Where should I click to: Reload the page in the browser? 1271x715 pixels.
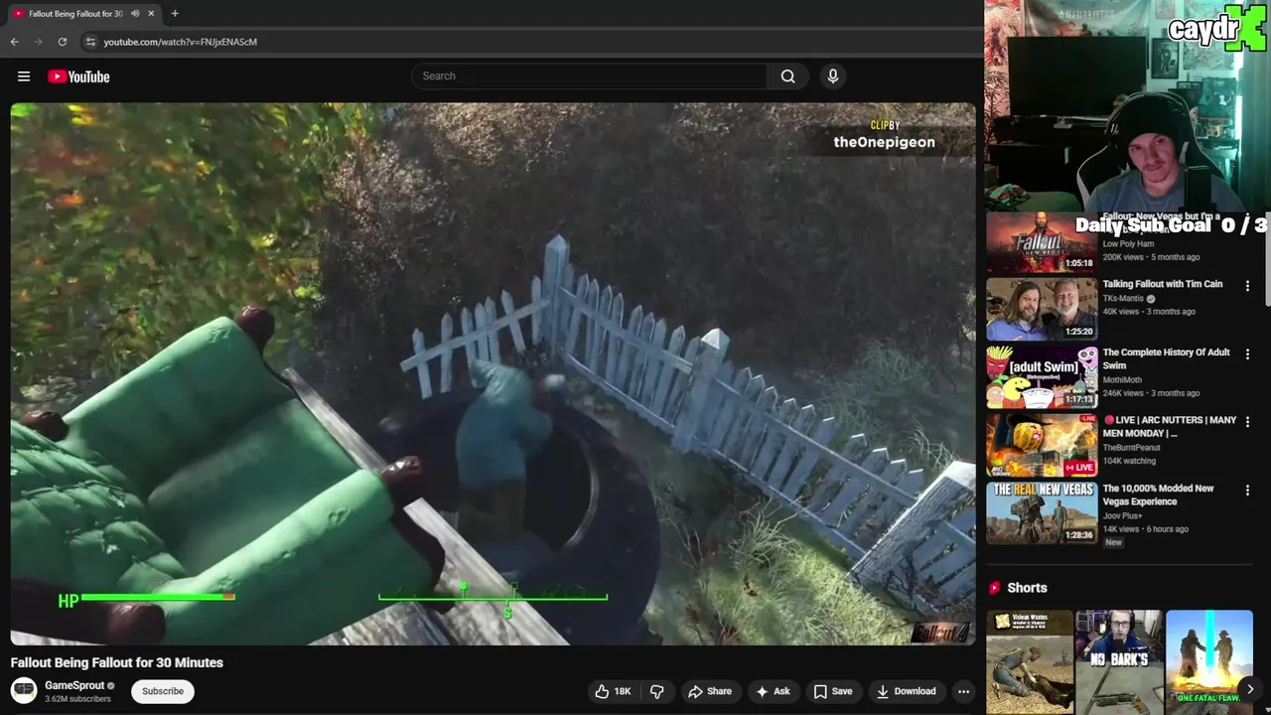(62, 42)
